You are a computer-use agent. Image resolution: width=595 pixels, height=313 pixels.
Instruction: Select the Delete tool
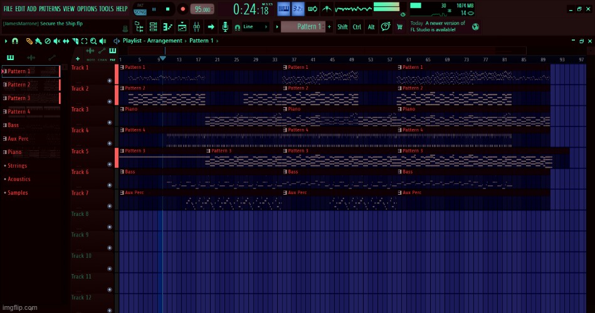pos(48,41)
